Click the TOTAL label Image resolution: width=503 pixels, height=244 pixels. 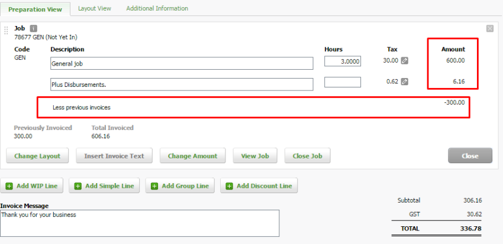tap(410, 229)
